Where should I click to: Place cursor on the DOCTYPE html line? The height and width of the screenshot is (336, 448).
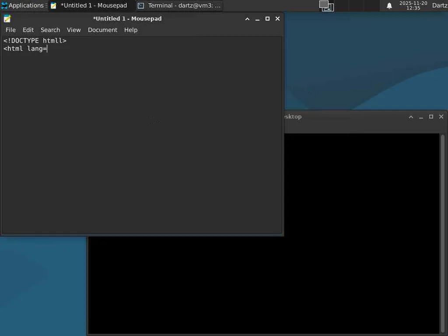pyautogui.click(x=35, y=41)
